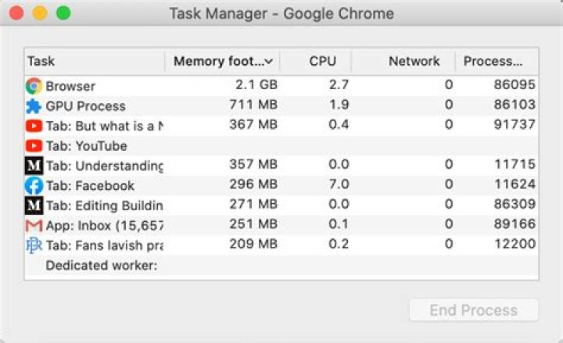Select the Tab: Understanding row
The image size is (563, 343).
(281, 166)
